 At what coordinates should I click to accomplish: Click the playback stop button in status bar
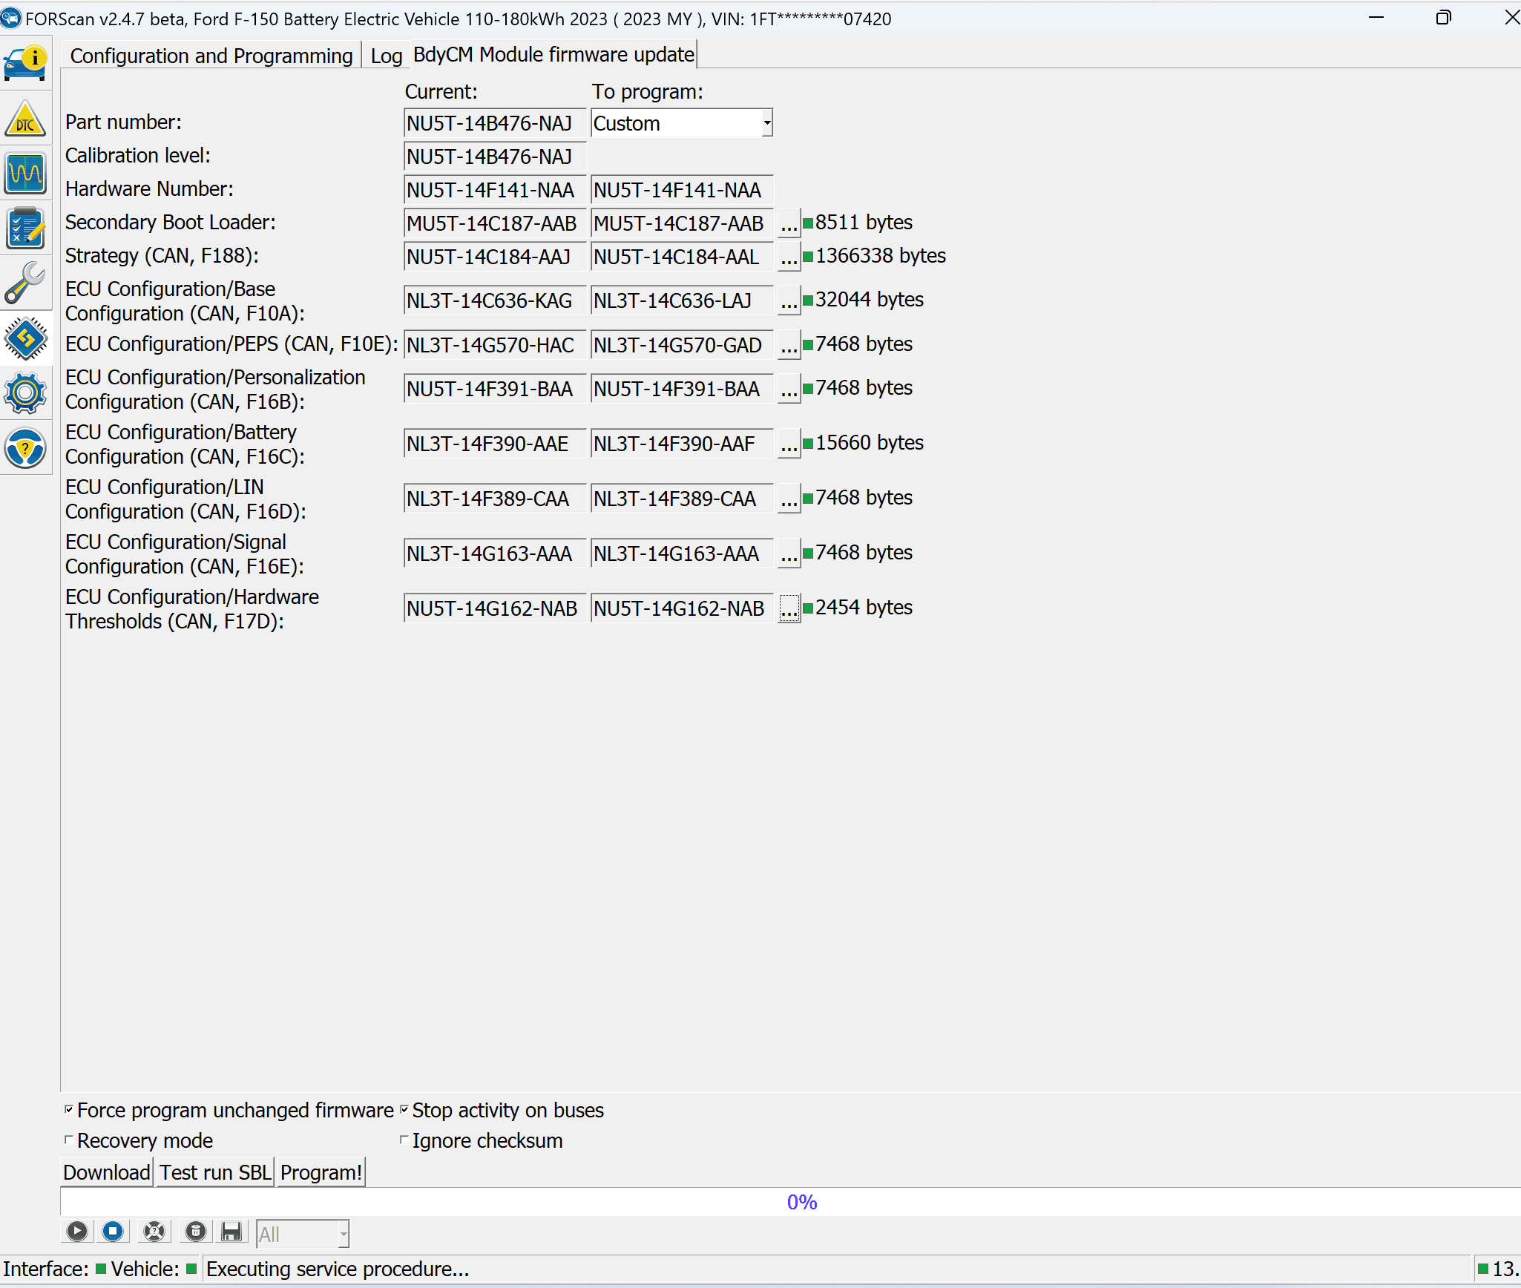[115, 1233]
